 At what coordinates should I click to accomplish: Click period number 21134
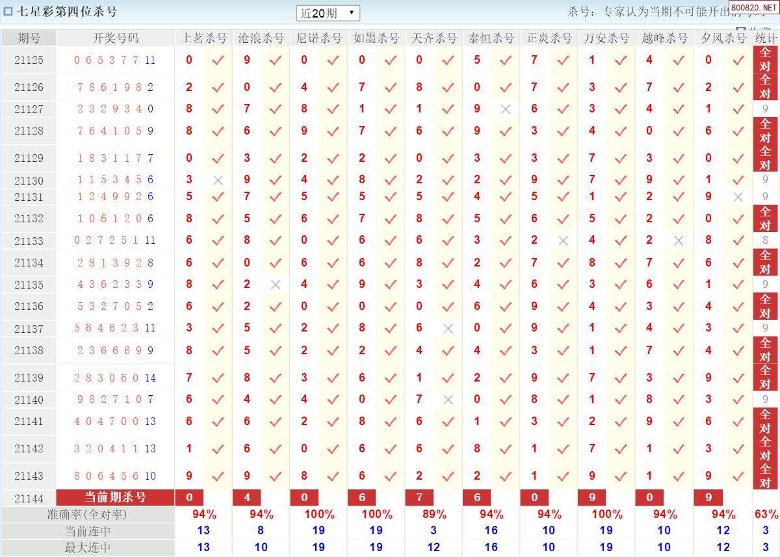(29, 263)
